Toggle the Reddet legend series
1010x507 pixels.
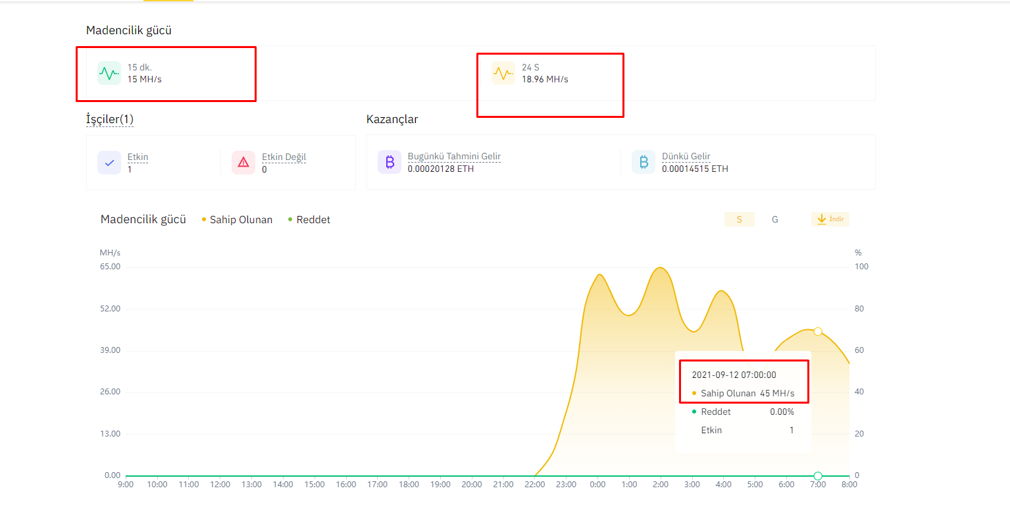(309, 220)
